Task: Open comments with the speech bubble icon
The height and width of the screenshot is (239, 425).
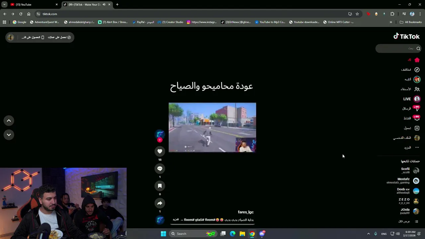Action: (x=160, y=169)
